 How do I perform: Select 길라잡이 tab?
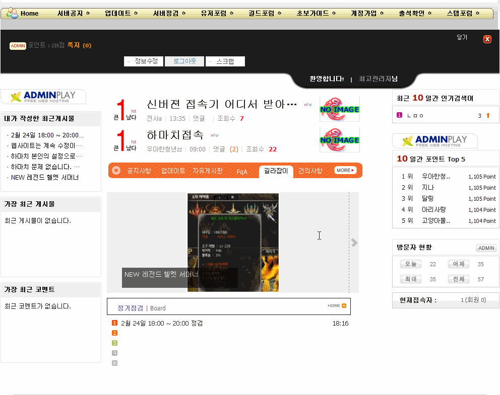276,171
